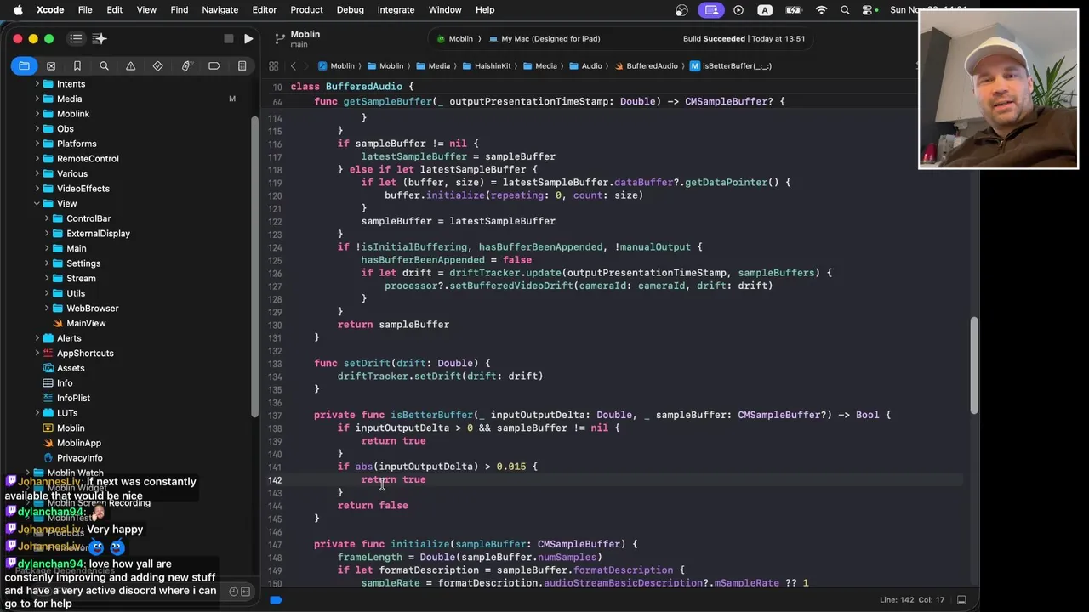Open the screen sharing menu bar item
This screenshot has width=1089, height=612.
pos(711,9)
